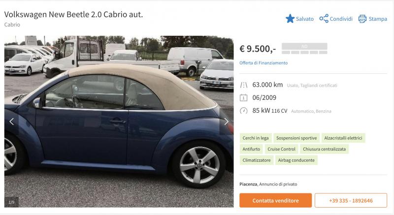394x215 pixels.
Task: Select the Sospensioni sportive tag
Action: pos(296,138)
